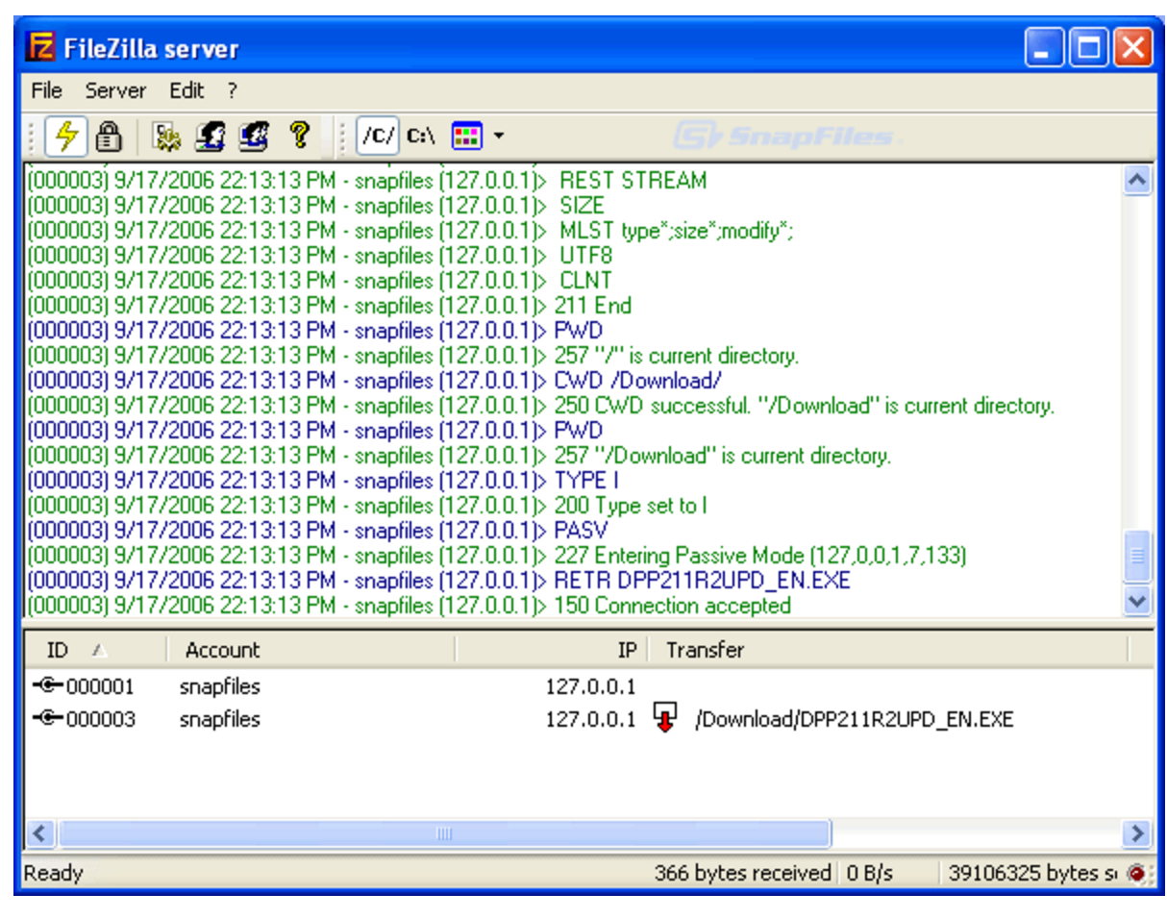Open the Users editor icon
This screenshot has height=919, width=1167.
point(211,137)
